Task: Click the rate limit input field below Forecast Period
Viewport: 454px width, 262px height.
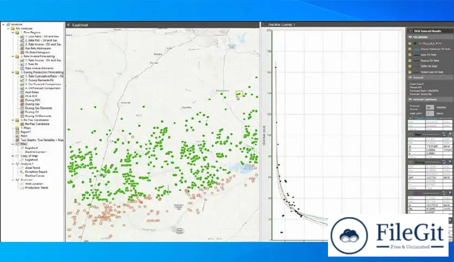Action: tap(430, 114)
